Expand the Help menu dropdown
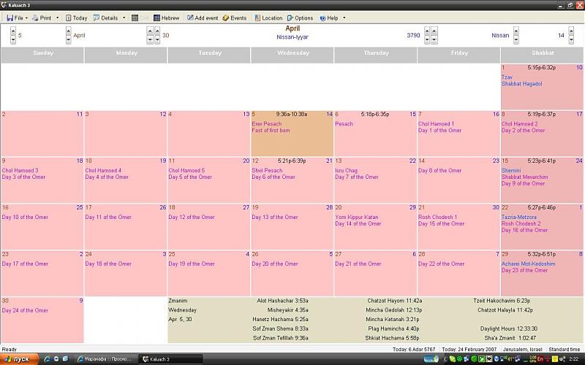585x365 pixels. pyautogui.click(x=344, y=18)
